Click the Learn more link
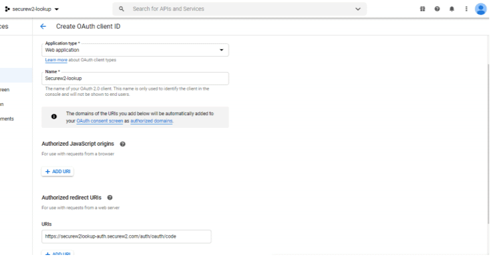 point(56,60)
